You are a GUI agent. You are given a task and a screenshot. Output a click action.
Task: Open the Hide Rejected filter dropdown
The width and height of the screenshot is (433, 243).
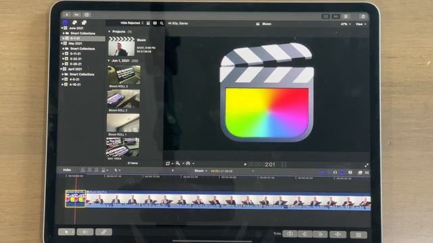(x=132, y=23)
